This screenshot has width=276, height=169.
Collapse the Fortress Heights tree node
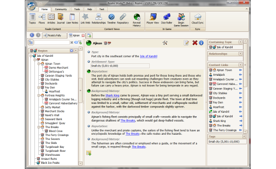tap(39, 96)
